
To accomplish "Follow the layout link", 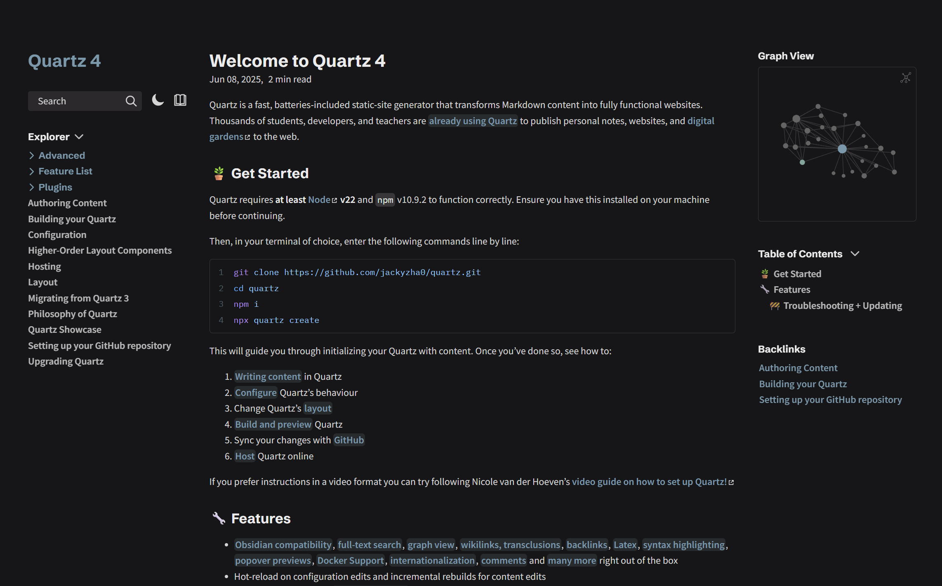I will [x=318, y=408].
